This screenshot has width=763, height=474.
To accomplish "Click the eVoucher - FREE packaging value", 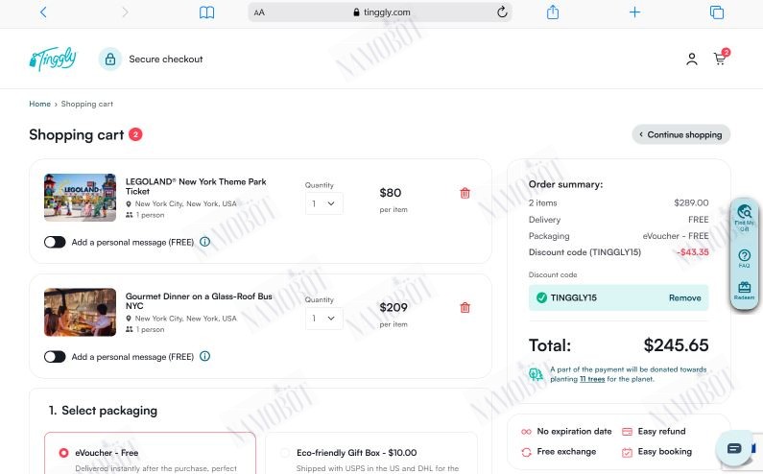I will [x=676, y=236].
